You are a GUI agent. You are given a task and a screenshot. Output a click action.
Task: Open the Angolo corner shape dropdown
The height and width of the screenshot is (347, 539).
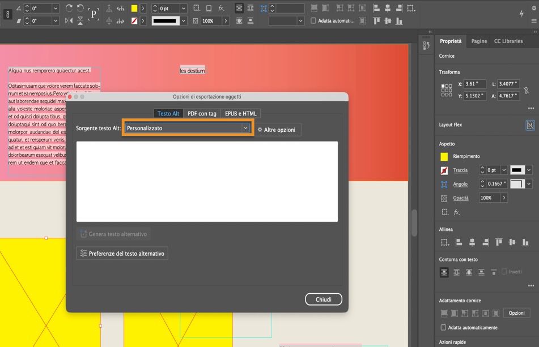point(529,183)
